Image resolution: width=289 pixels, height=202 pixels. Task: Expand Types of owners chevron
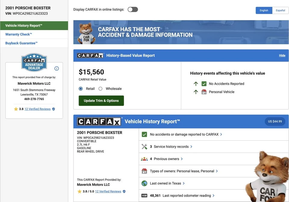click(x=217, y=171)
